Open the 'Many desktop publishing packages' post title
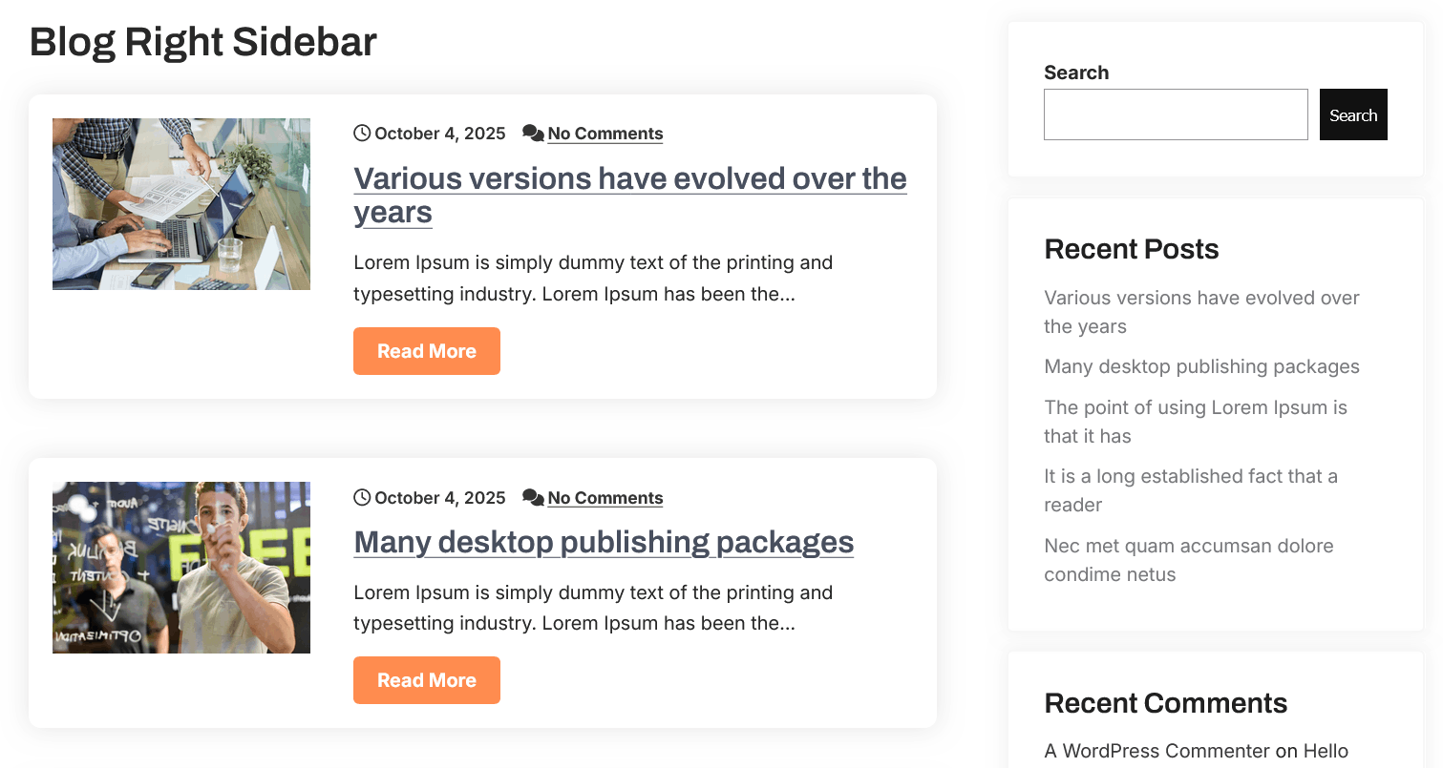Viewport: 1443px width, 768px height. click(x=604, y=542)
